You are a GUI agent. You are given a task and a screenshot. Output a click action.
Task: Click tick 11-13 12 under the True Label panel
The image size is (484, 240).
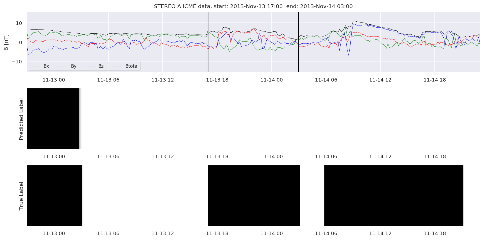pos(163,233)
